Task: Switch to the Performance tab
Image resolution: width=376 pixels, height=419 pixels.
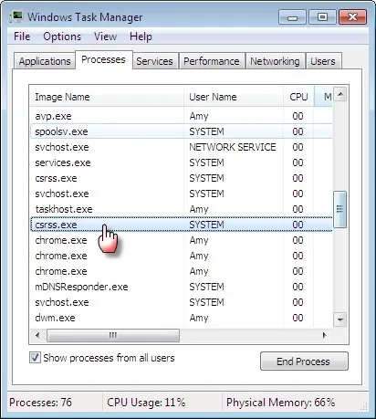Action: 212,61
